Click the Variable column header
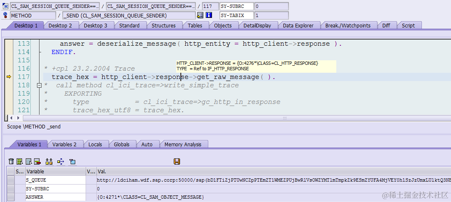Viewport: 451px width, 202px height. coord(56,172)
